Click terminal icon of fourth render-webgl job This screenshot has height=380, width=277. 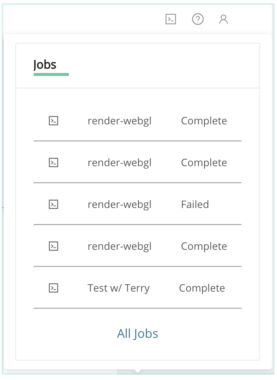(54, 246)
